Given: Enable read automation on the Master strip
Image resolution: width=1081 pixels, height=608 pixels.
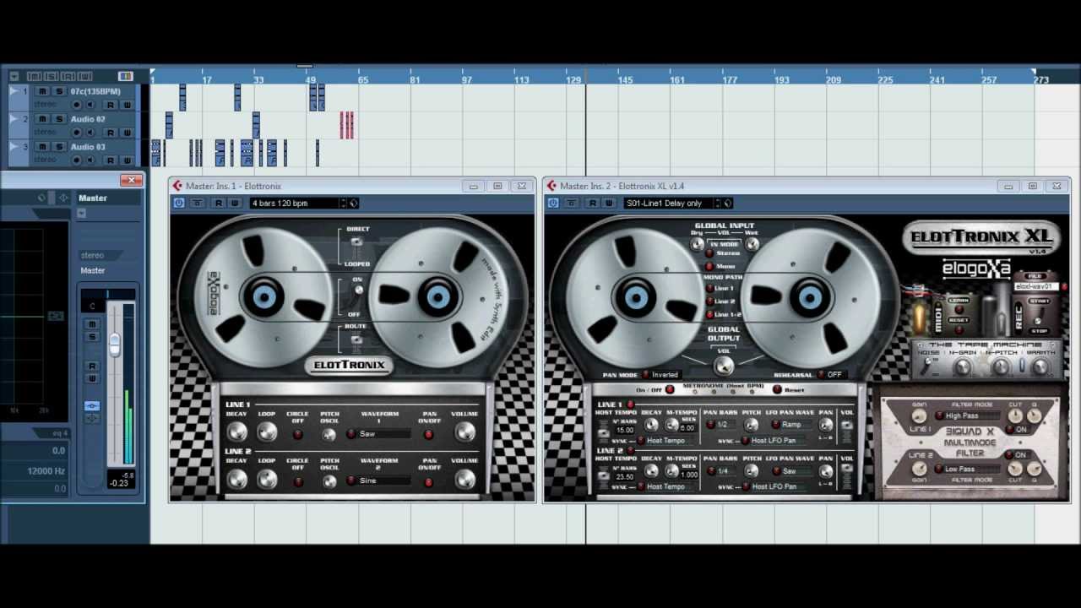Looking at the screenshot, I should coord(93,366).
